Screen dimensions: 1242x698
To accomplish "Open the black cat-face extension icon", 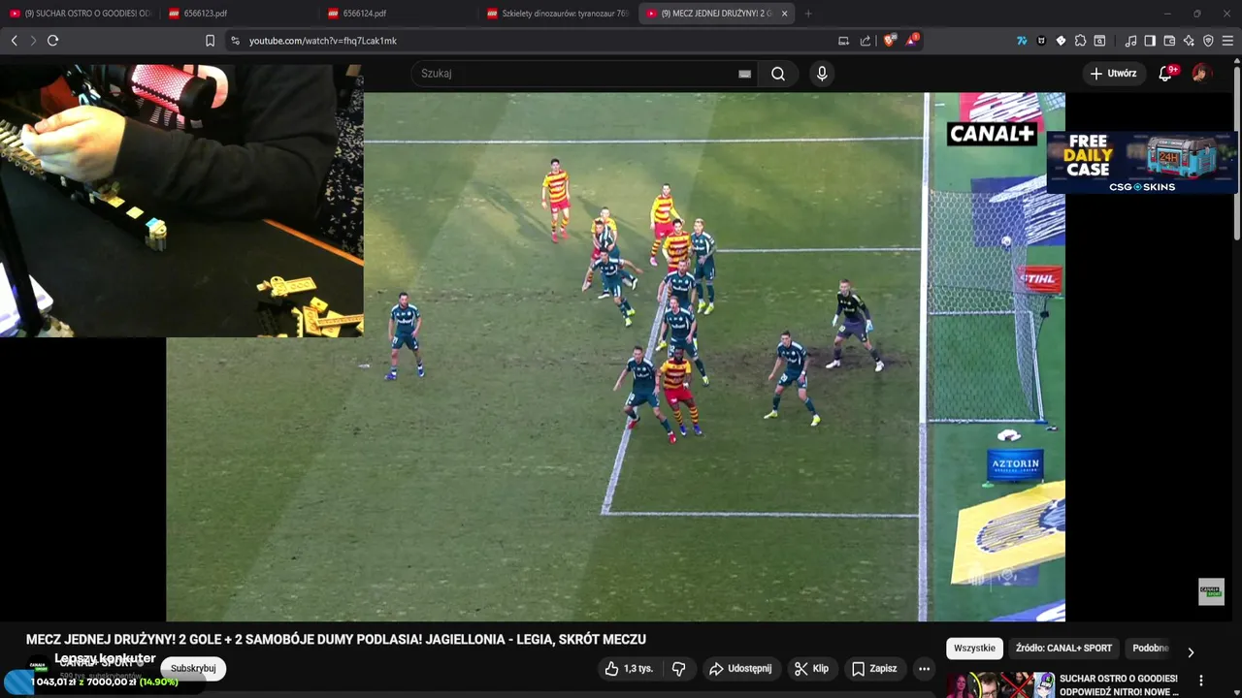I will (x=1041, y=41).
